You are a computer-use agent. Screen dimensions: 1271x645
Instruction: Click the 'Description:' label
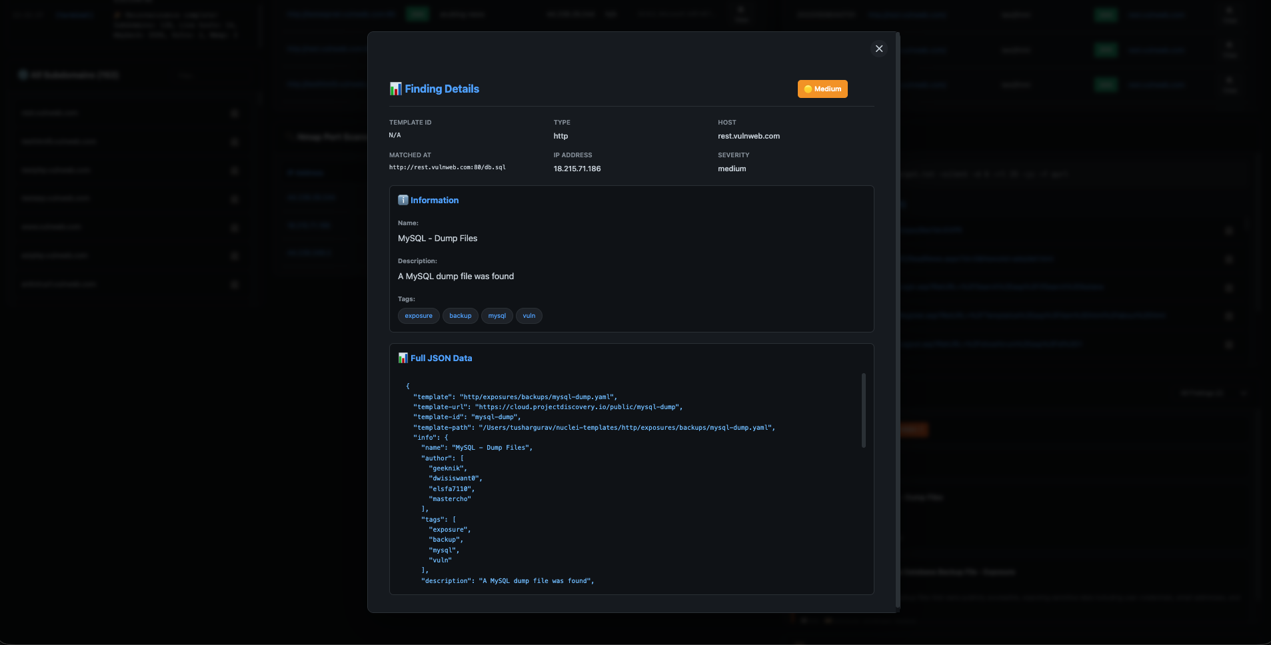click(x=418, y=261)
